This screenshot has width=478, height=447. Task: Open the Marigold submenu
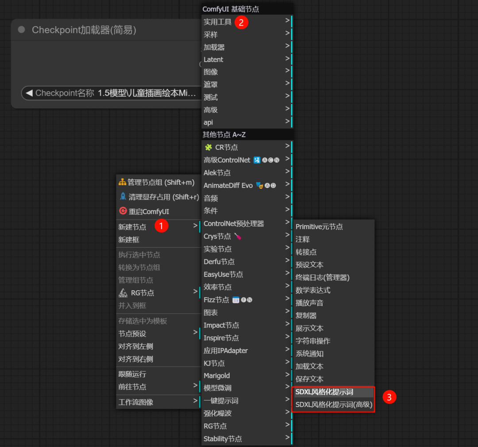[x=247, y=376]
